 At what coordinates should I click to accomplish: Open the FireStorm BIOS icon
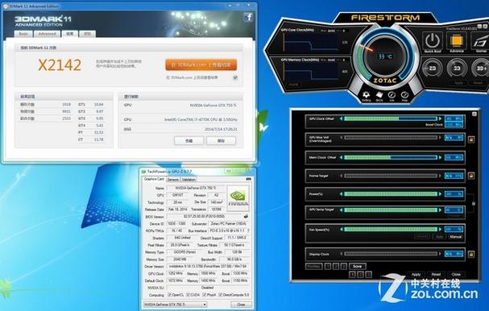(x=379, y=95)
